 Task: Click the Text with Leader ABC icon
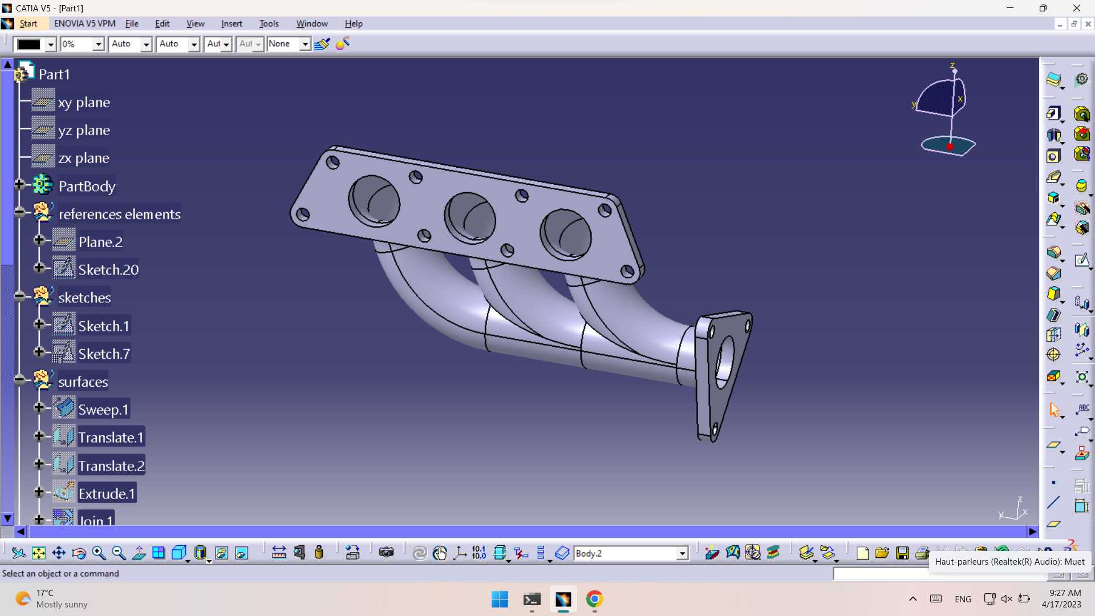coord(1082,410)
